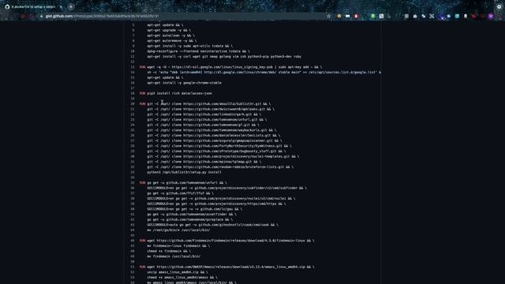This screenshot has height=284, width=505.
Task: Open the purple profile avatar
Action: [x=491, y=16]
